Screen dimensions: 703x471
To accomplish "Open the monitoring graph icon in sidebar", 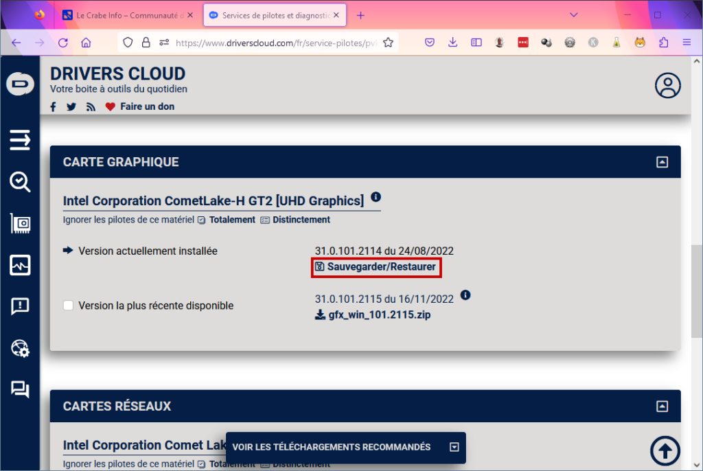I will click(20, 264).
